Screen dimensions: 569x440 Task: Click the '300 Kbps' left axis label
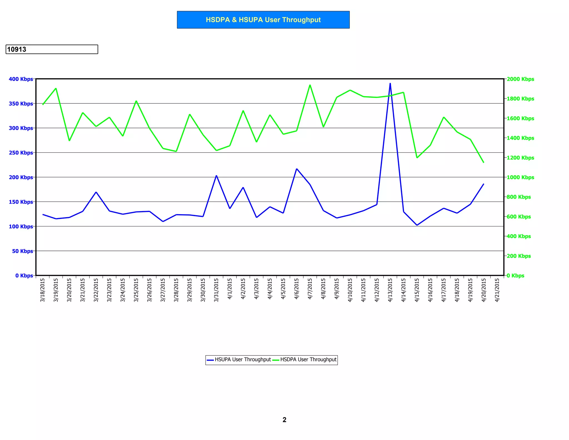21,128
